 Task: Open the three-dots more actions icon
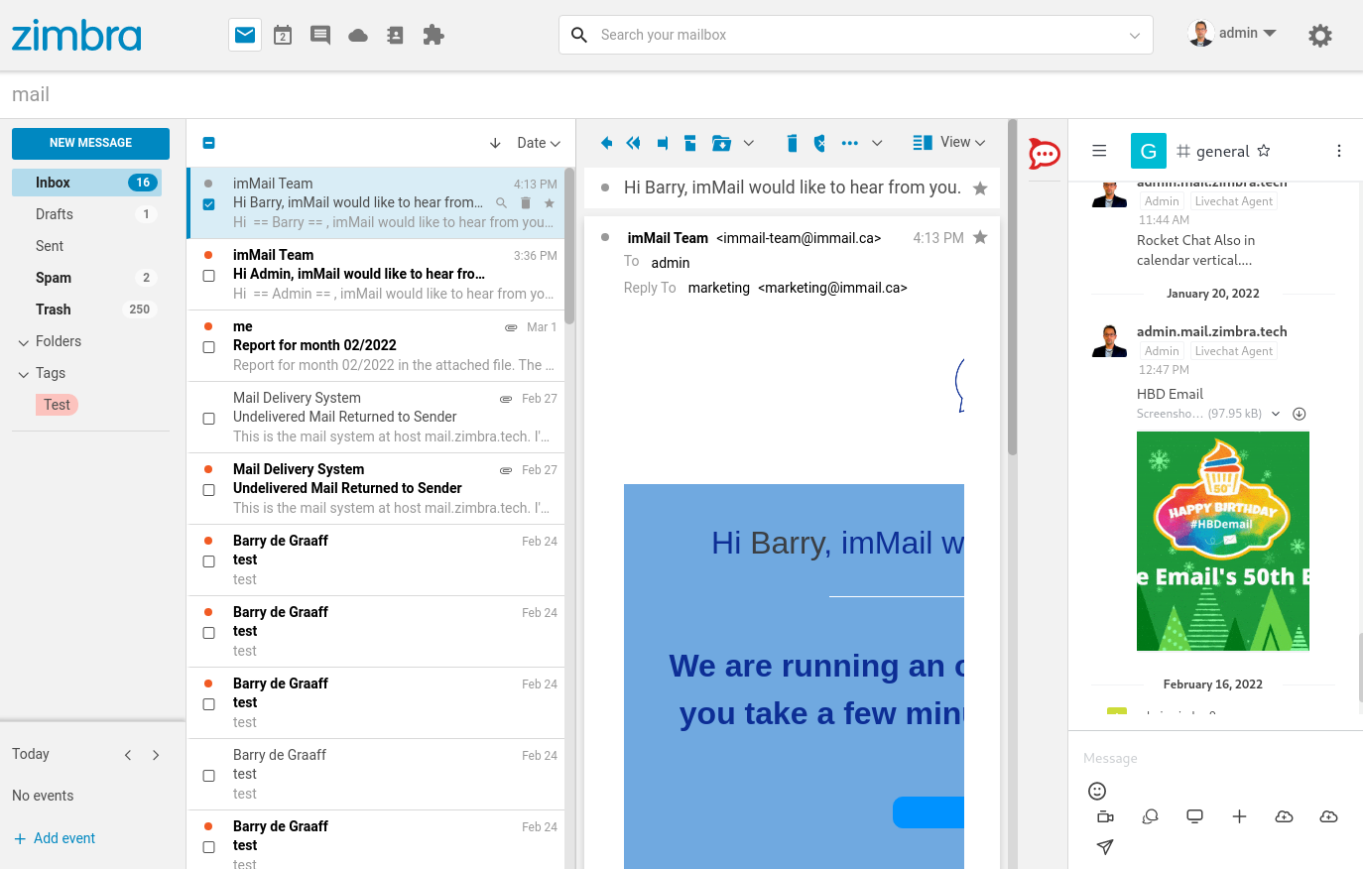(x=850, y=143)
